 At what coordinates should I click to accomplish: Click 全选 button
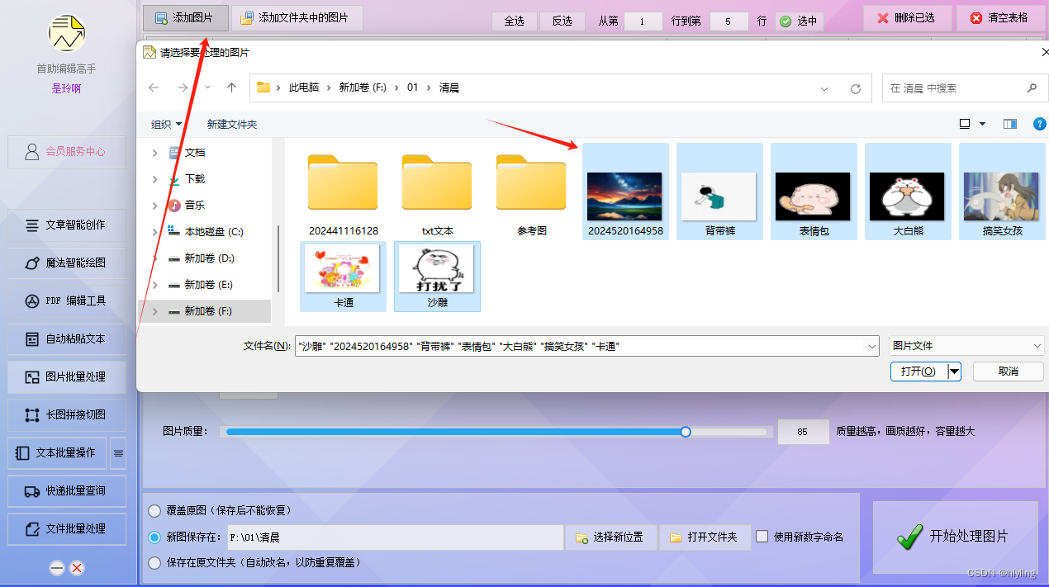click(514, 21)
